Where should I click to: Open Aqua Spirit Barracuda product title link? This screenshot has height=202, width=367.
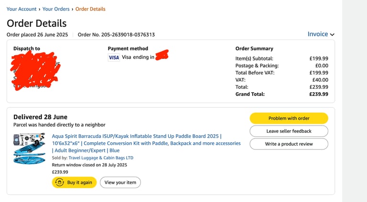point(146,143)
